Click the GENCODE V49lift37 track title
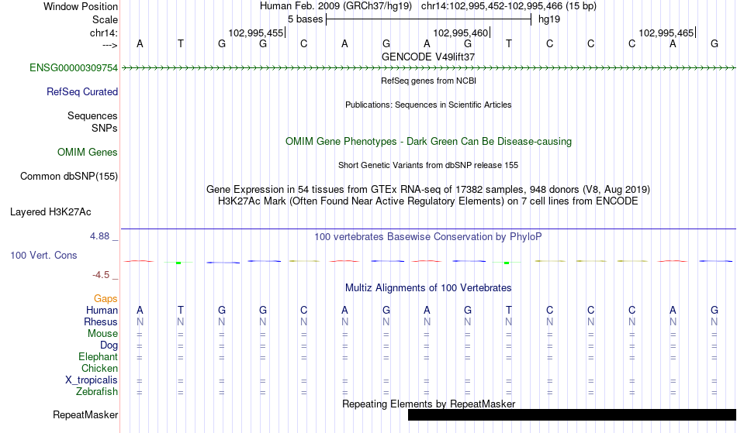 (427, 57)
